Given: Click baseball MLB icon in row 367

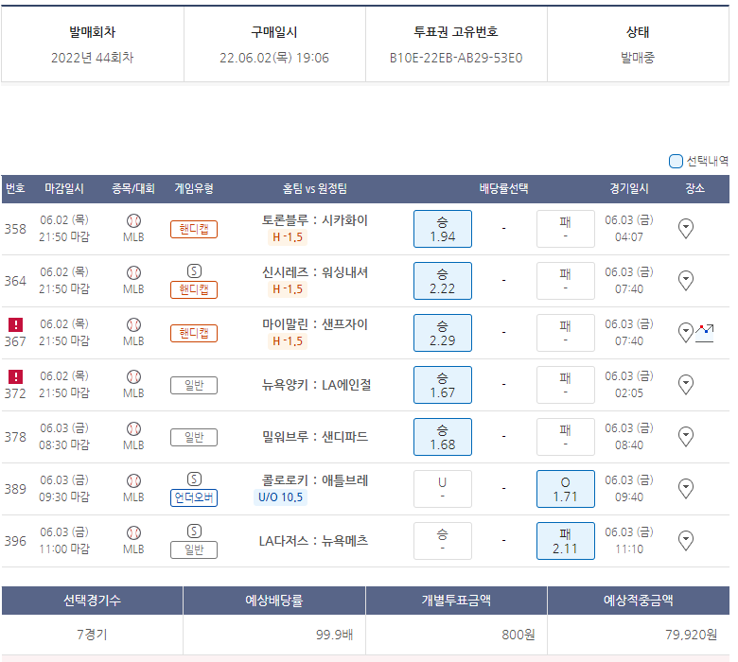Looking at the screenshot, I should coord(133,324).
